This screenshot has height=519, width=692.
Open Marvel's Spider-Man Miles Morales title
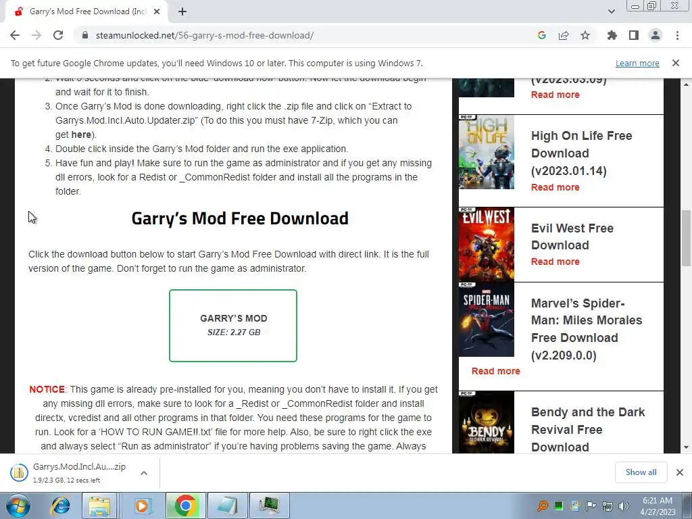[587, 329]
